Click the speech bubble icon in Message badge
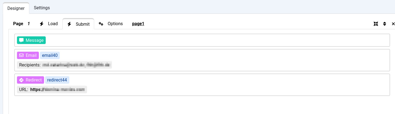395x114 pixels. click(21, 40)
